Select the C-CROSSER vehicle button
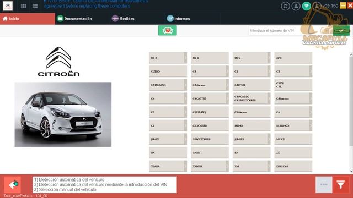The image size is (353, 198). [x=210, y=126]
